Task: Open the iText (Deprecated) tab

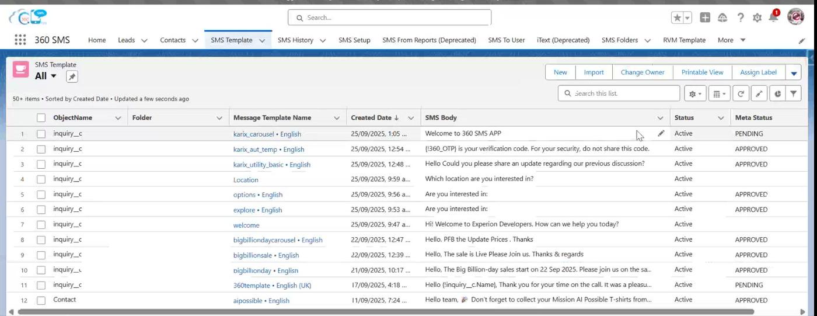Action: click(563, 40)
